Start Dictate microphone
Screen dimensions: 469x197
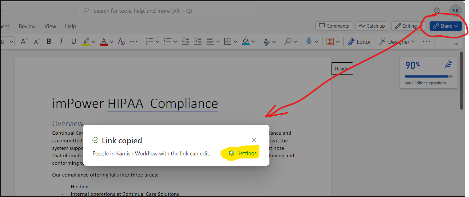coord(309,41)
